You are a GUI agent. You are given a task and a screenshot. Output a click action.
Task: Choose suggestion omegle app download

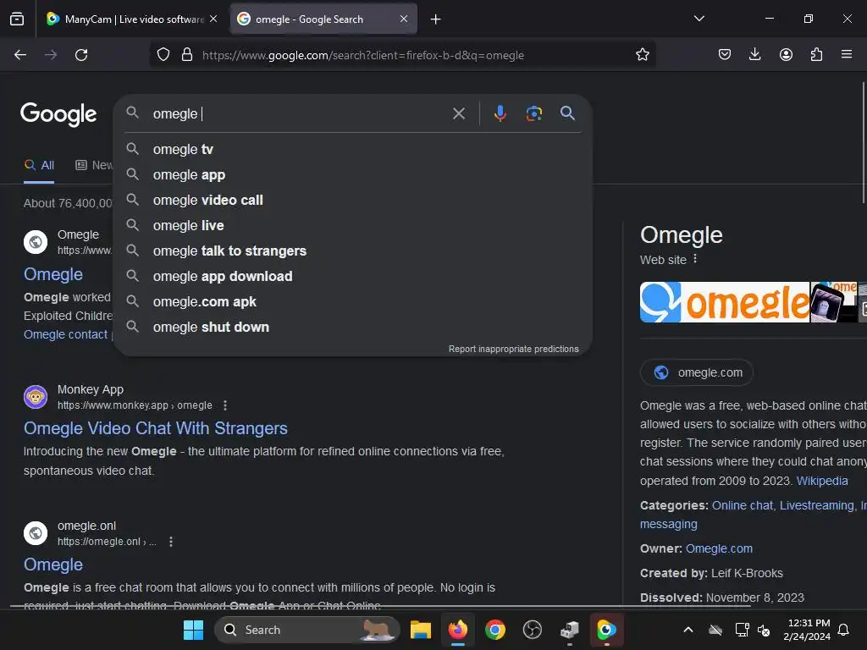[x=352, y=277]
